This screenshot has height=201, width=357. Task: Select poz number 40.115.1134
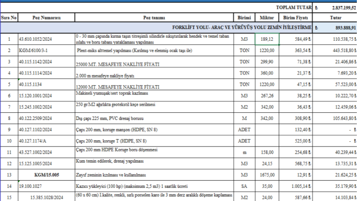[46, 85]
